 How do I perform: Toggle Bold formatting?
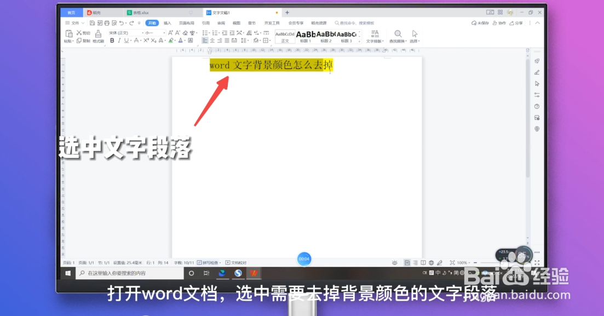click(112, 41)
